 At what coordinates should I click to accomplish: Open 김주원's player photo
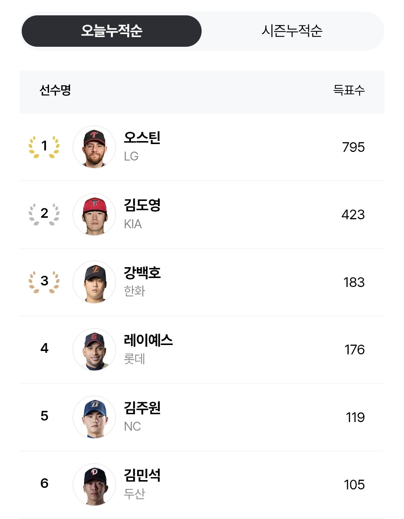click(94, 417)
